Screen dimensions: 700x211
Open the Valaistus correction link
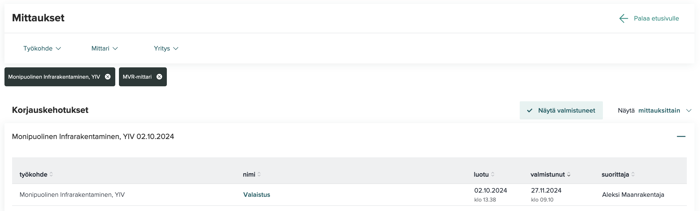pos(257,195)
